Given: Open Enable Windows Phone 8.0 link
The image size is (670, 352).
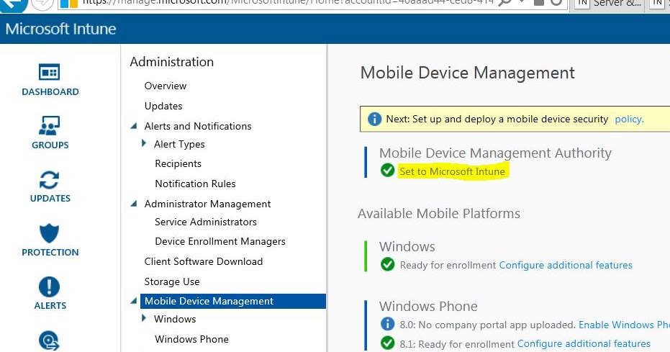Looking at the screenshot, I should click(624, 325).
